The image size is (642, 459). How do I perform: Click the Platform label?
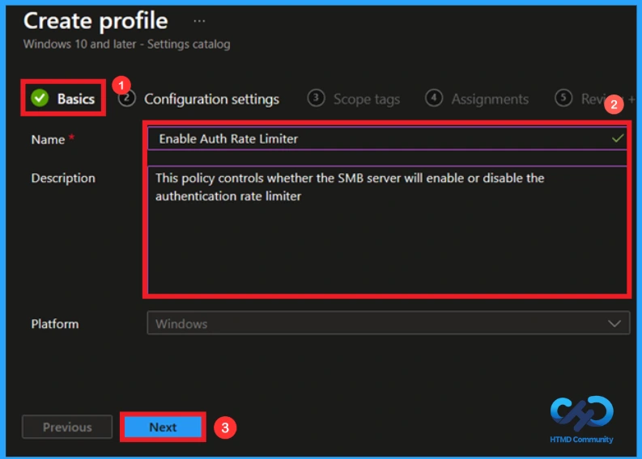point(55,324)
